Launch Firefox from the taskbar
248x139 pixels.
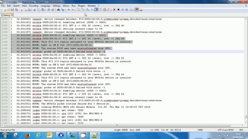pos(28,136)
